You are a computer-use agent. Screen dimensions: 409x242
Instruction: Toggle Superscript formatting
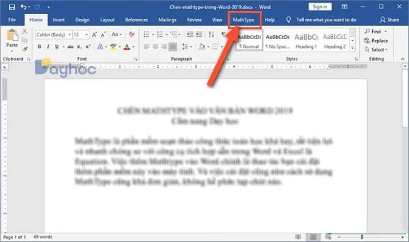point(88,46)
